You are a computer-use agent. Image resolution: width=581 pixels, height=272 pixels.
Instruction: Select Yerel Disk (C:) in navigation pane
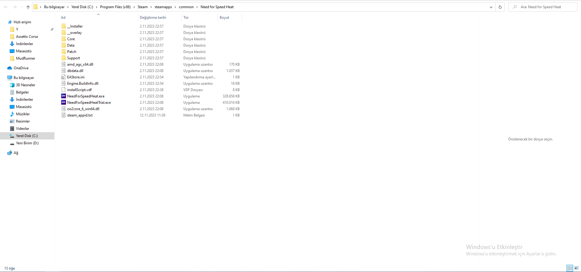click(27, 136)
